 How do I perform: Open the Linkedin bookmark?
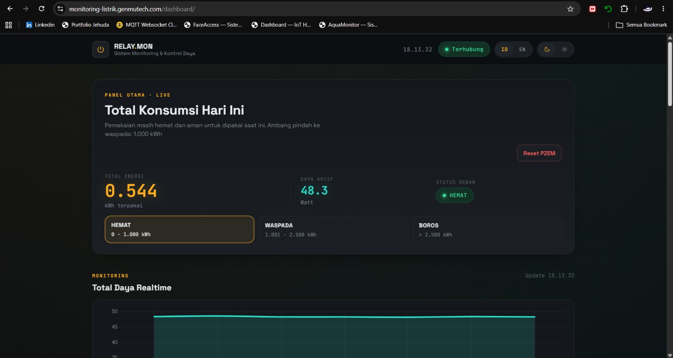(x=40, y=25)
